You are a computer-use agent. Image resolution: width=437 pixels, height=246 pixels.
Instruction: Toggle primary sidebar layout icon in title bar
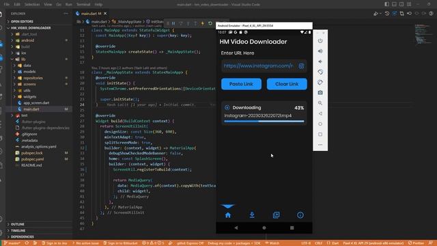pos(387,4)
